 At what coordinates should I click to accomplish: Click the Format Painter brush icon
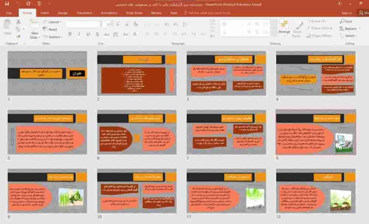pos(18,36)
